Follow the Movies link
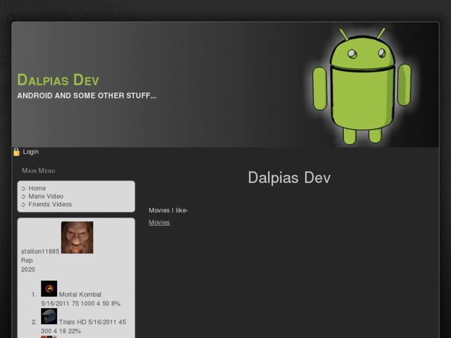451x338 pixels. [159, 223]
